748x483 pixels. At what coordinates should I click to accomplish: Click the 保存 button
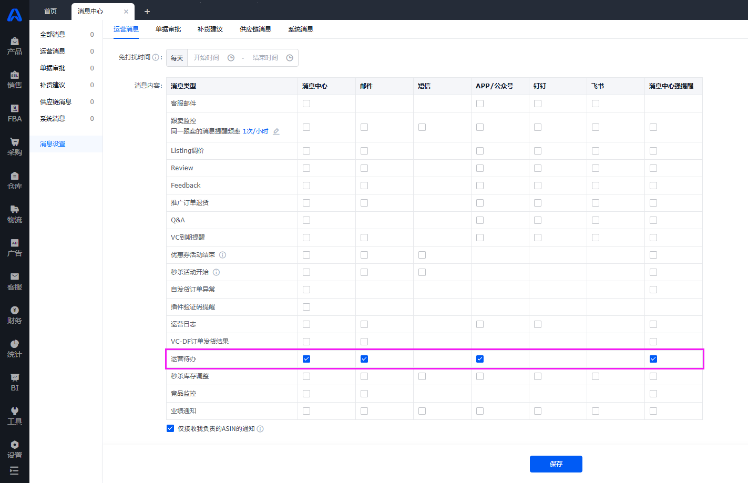(556, 464)
